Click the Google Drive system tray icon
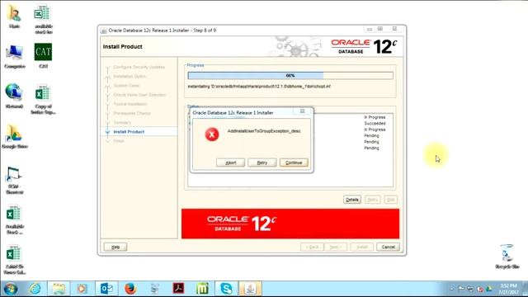 coord(489,289)
